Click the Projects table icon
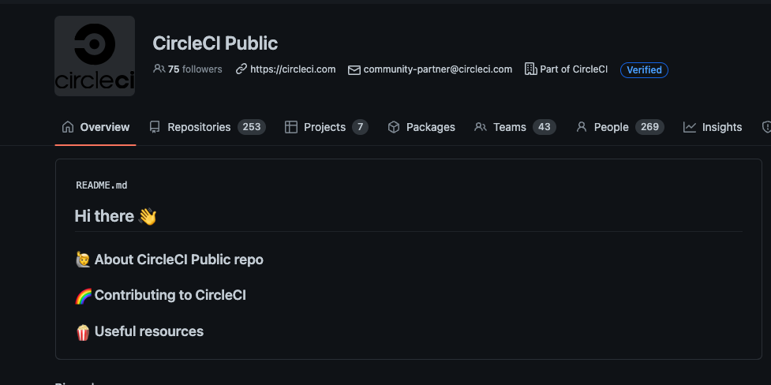Screen dimensions: 771x385 point(291,127)
